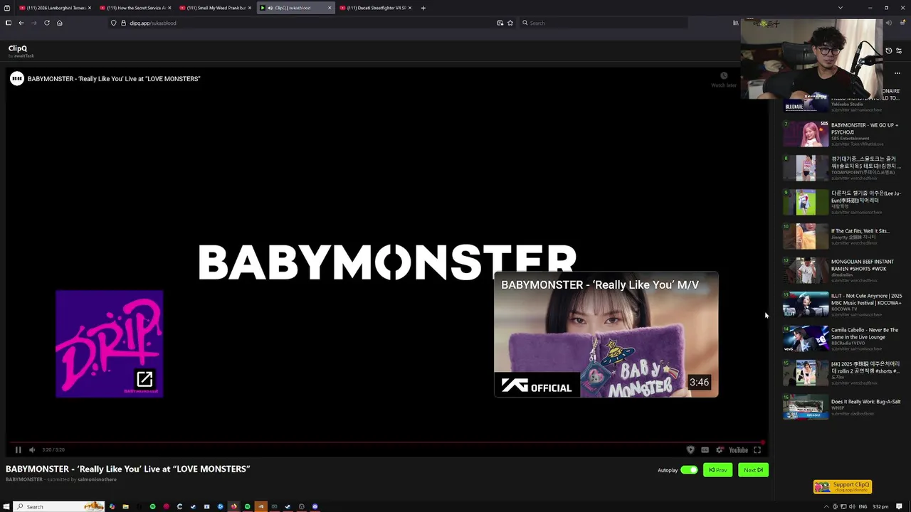This screenshot has width=911, height=512.
Task: Pause the video with the pause button
Action: click(18, 449)
